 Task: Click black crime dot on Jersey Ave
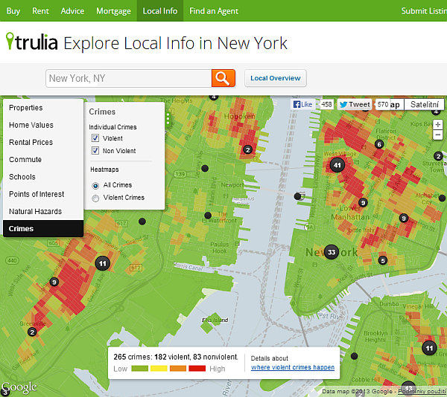[x=205, y=168]
